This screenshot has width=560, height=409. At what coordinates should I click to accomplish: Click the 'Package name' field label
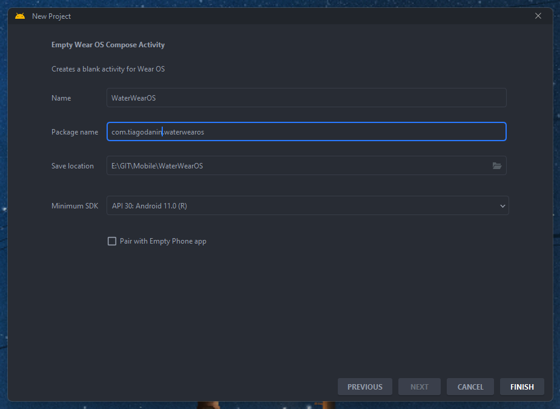coord(74,132)
